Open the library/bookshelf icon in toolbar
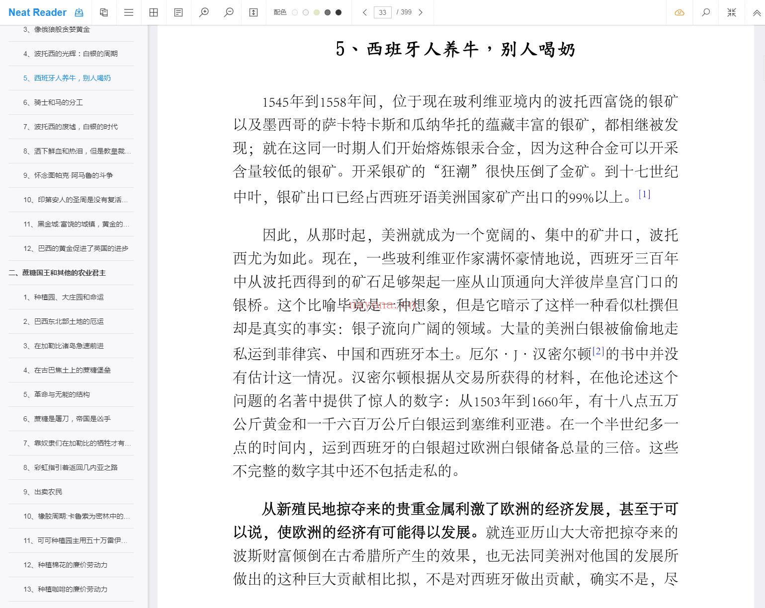The height and width of the screenshot is (608, 765). [x=104, y=12]
